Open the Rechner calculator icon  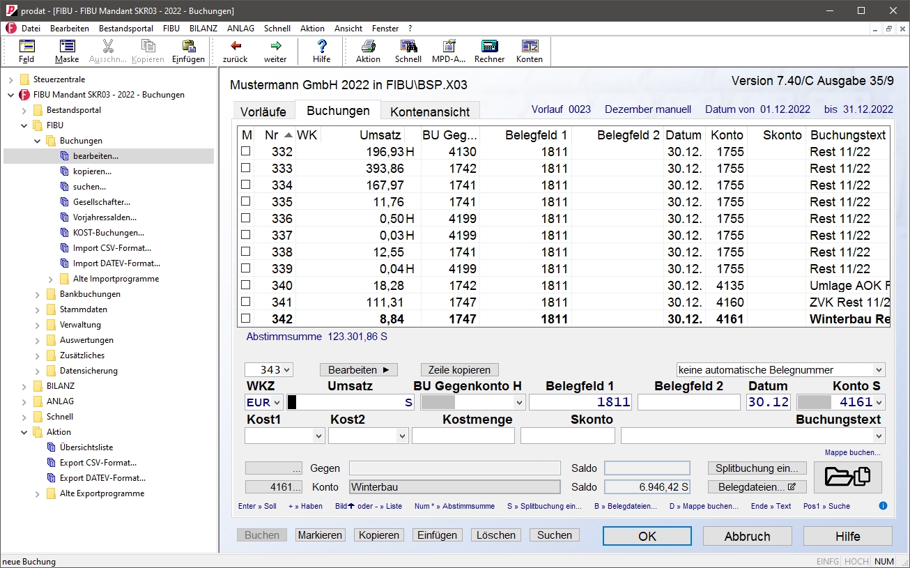[x=489, y=47]
